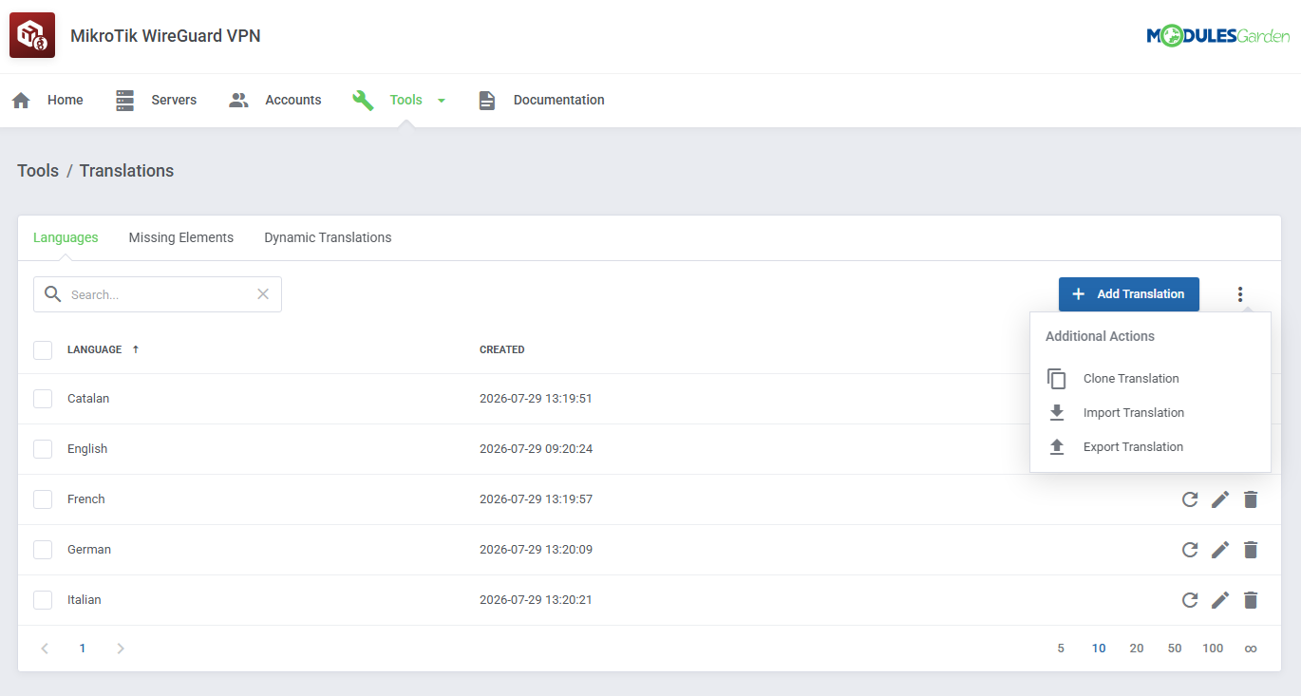Select page number 1
This screenshot has height=696, width=1301.
tap(83, 649)
